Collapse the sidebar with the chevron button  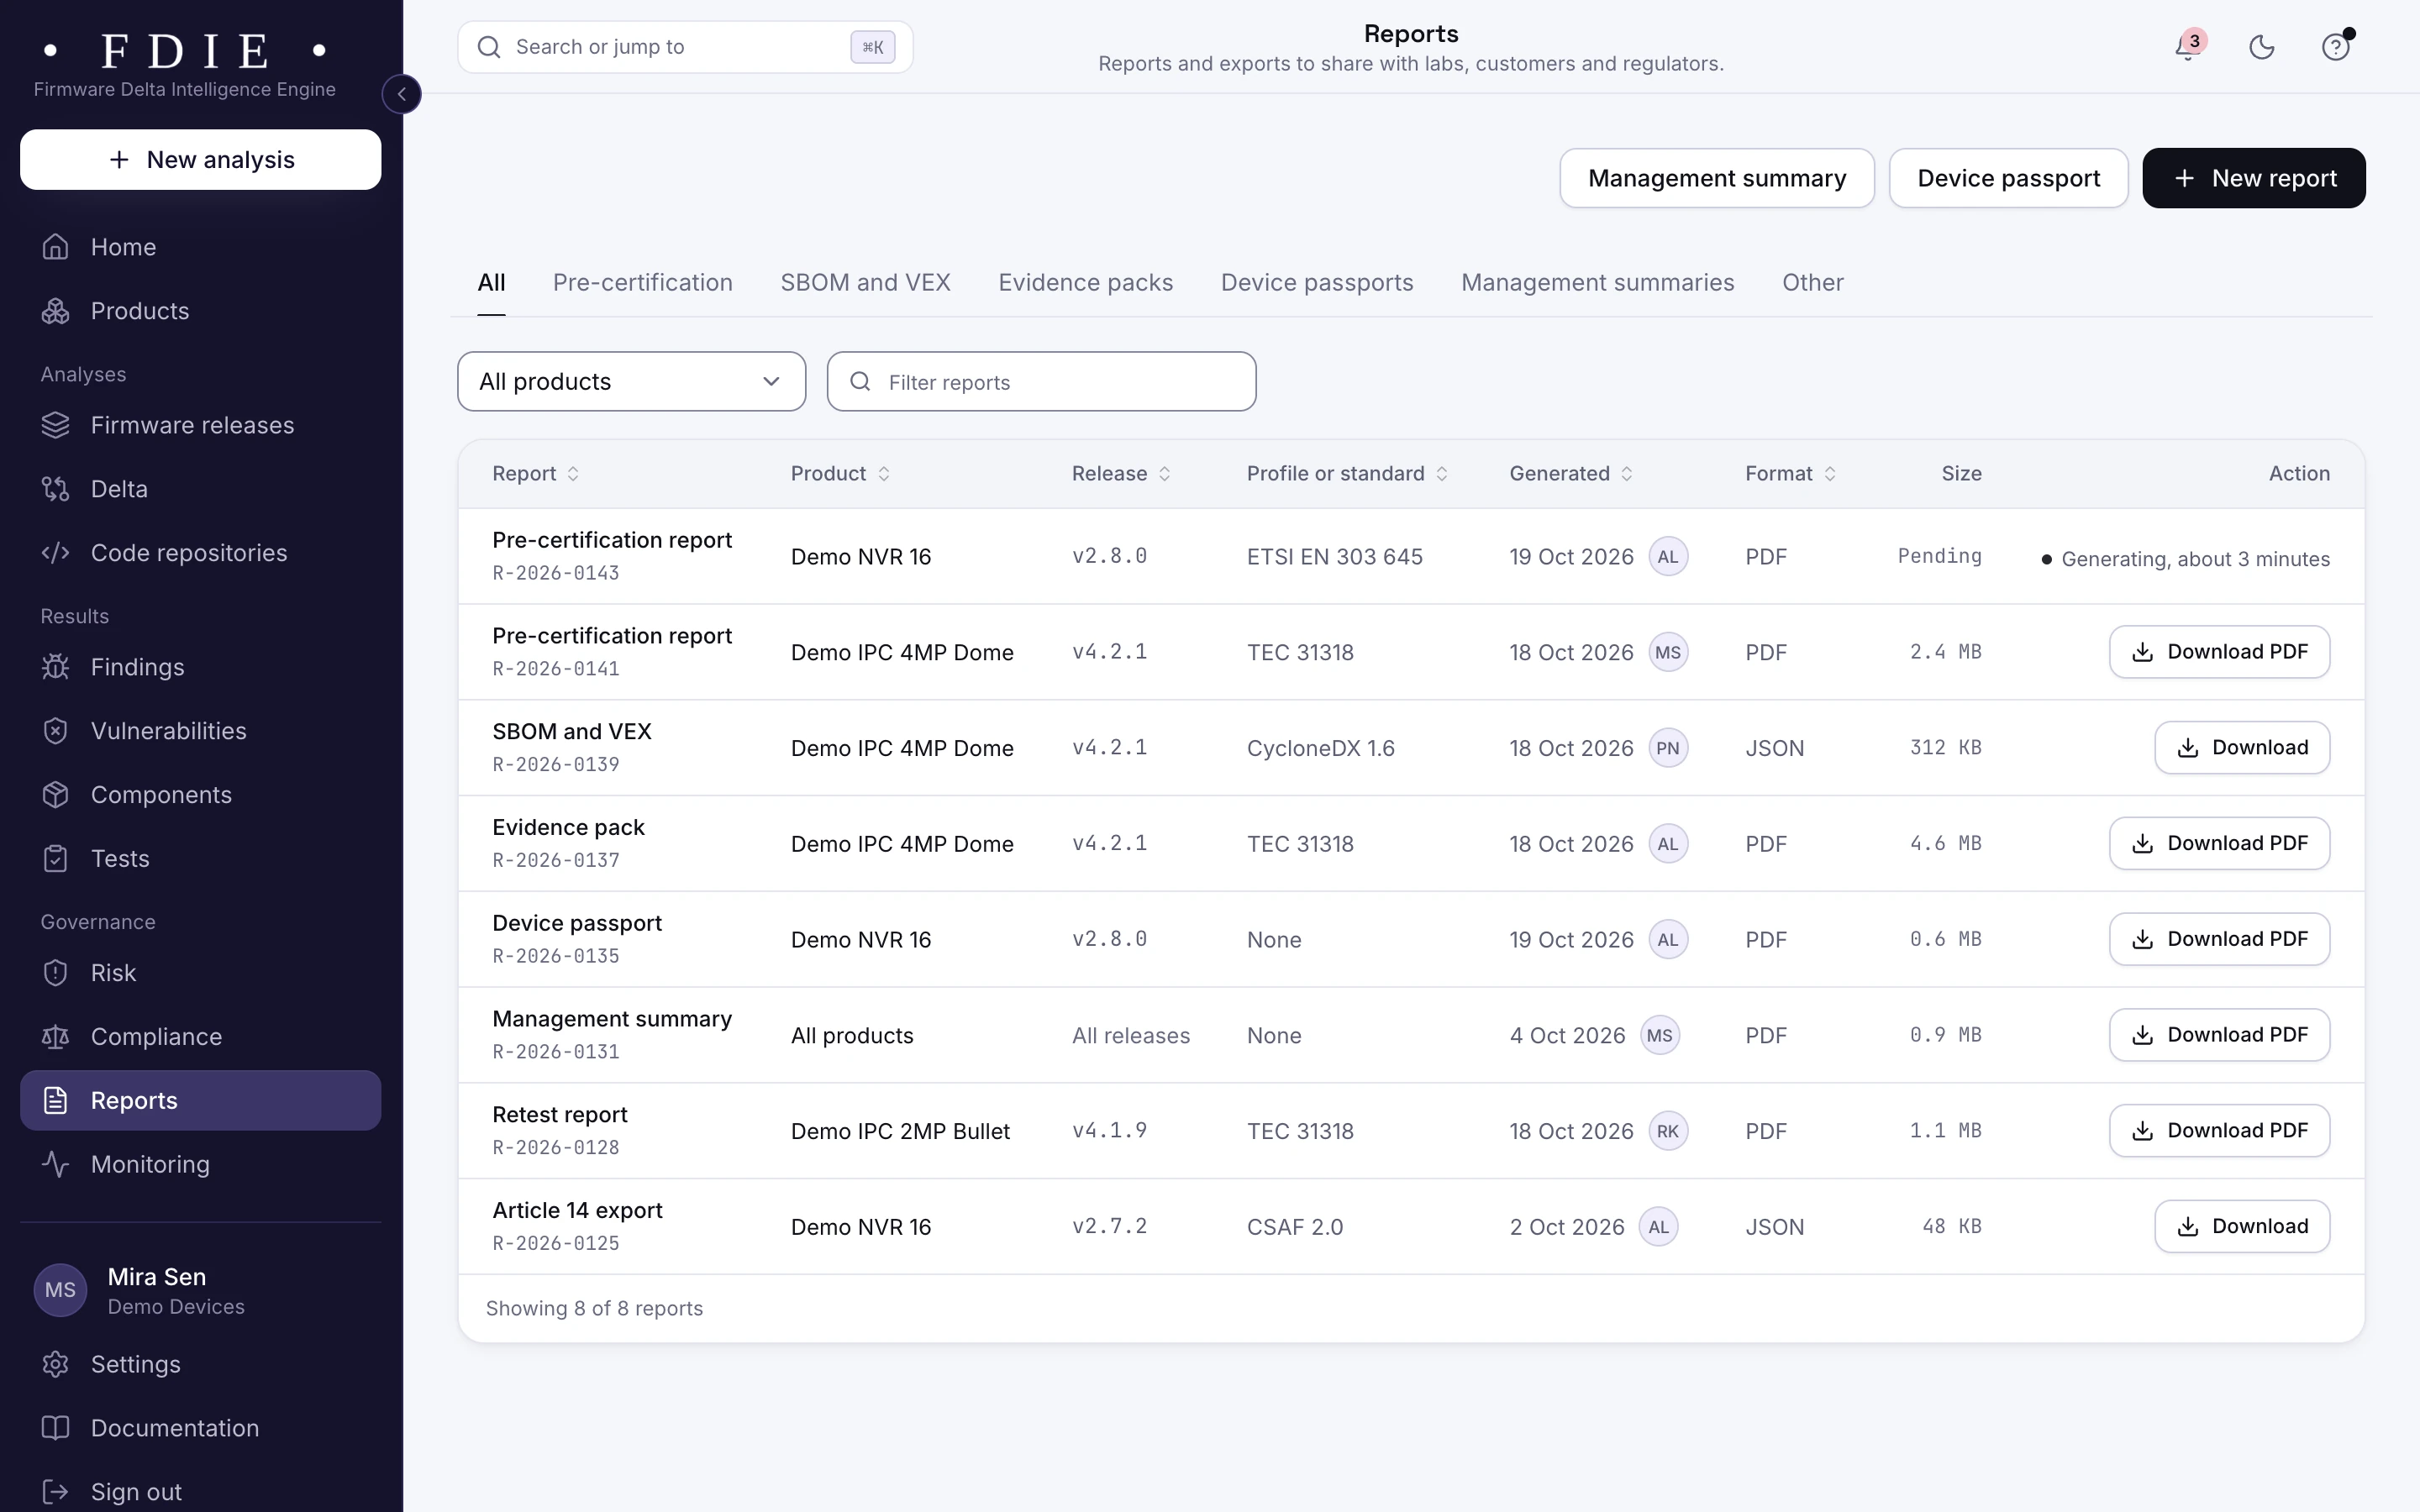[x=401, y=94]
